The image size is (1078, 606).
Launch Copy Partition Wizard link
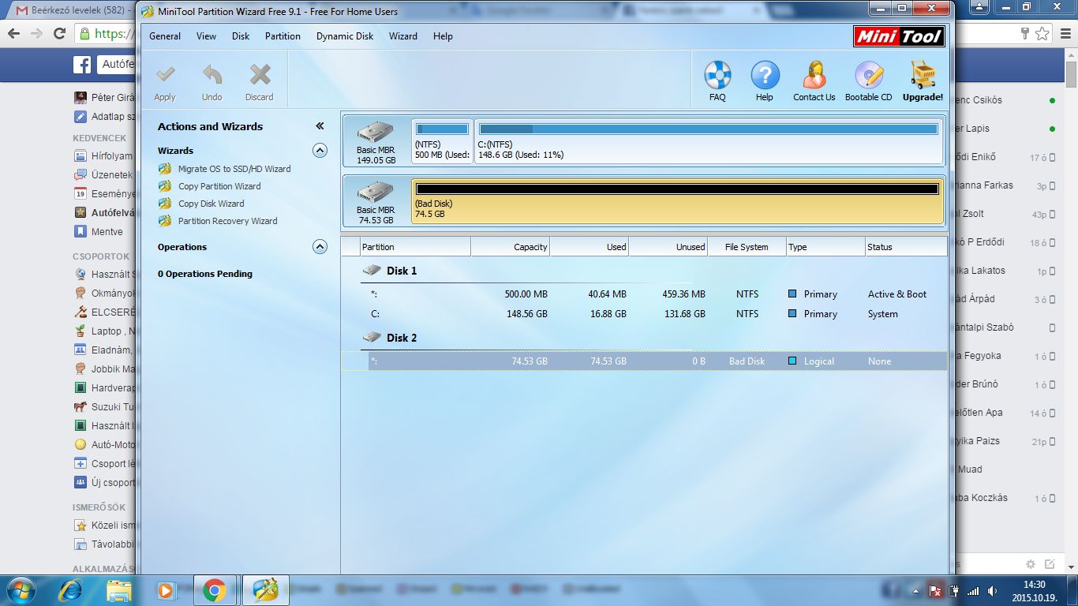tap(219, 186)
